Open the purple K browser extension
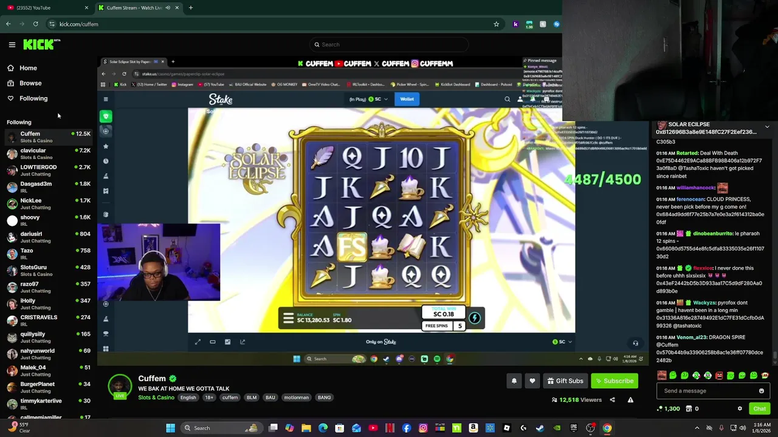778x437 pixels. pos(515,24)
